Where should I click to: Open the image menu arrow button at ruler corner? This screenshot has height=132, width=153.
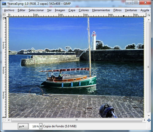4,15
